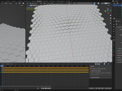Open the Channel menu in dope sheet
The image size is (122, 91).
pyautogui.click(x=8, y=64)
